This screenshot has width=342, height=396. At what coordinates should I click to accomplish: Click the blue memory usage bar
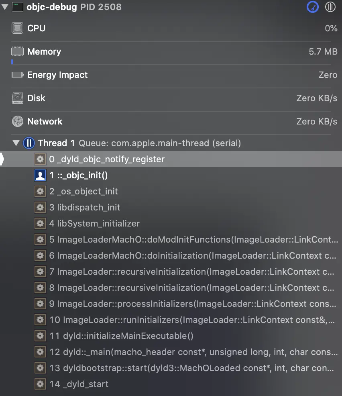(12, 62)
